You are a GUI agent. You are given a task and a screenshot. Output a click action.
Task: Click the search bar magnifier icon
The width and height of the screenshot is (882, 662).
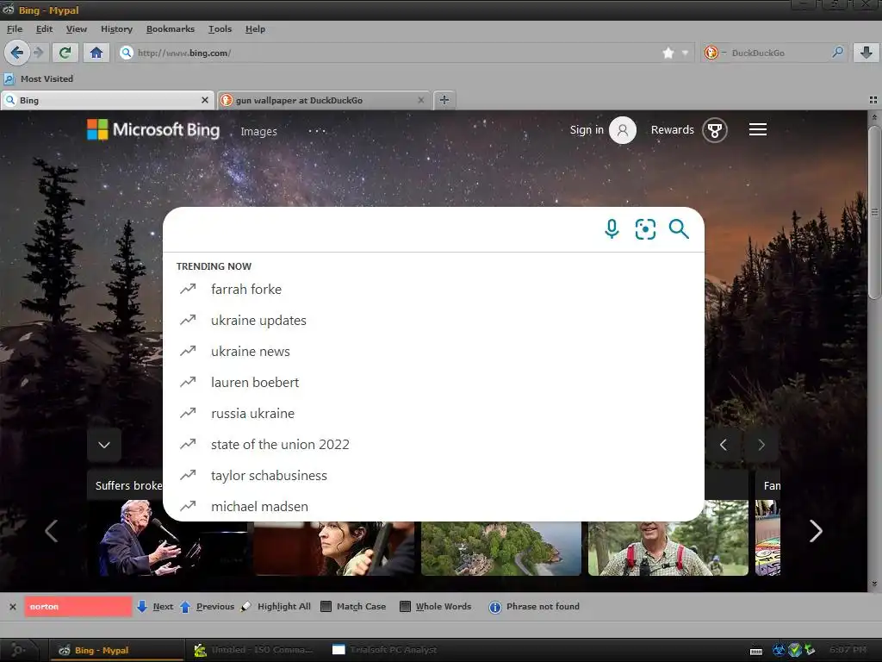click(x=837, y=53)
